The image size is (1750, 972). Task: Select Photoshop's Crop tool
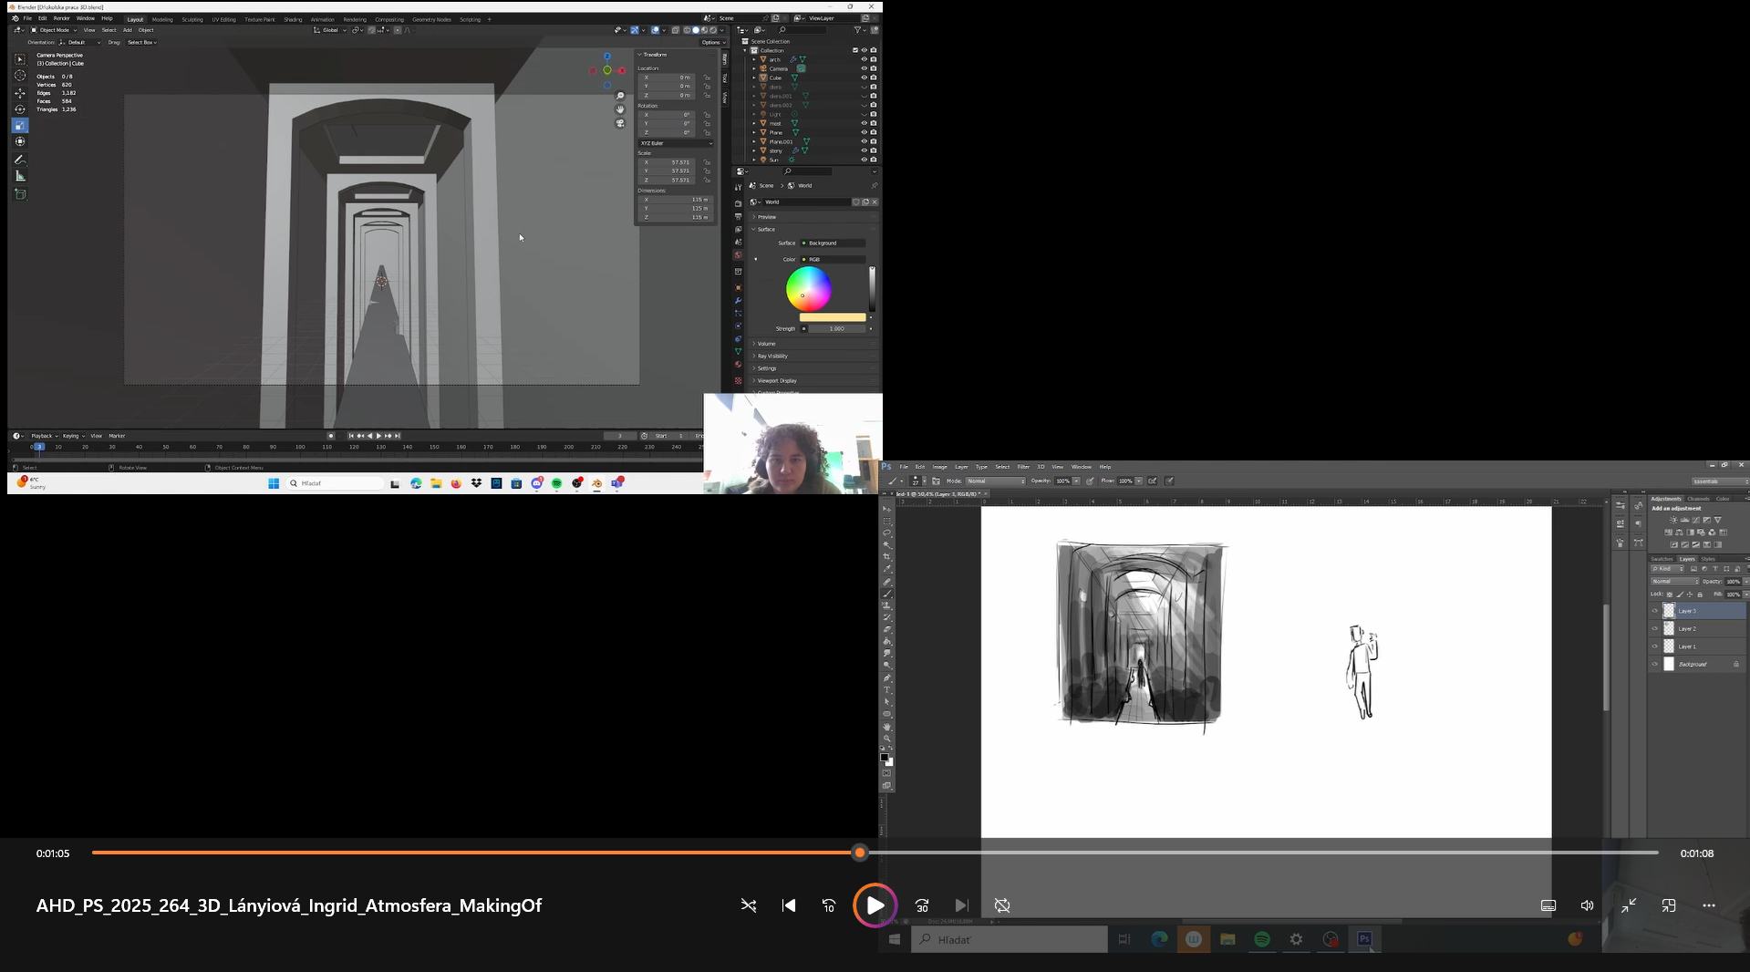(x=886, y=557)
